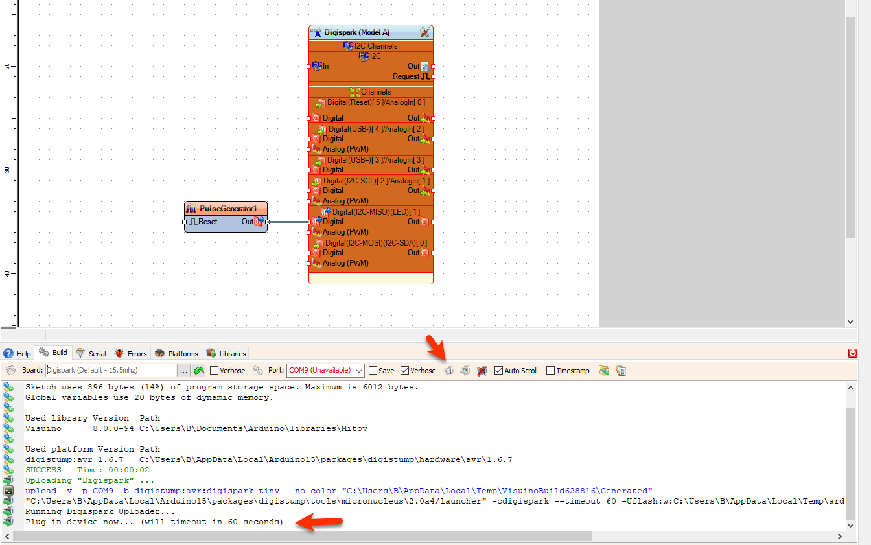Click the Digital(I2C-SCL)[2] channel icon
The image size is (871, 545).
pos(317,181)
